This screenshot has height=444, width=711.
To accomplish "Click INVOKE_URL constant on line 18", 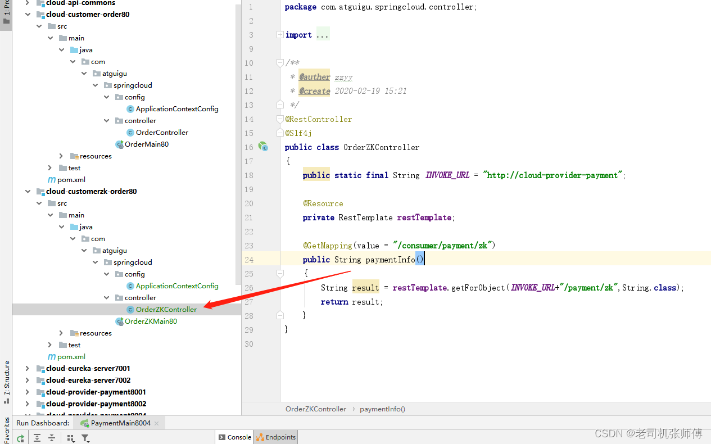I will (x=447, y=175).
